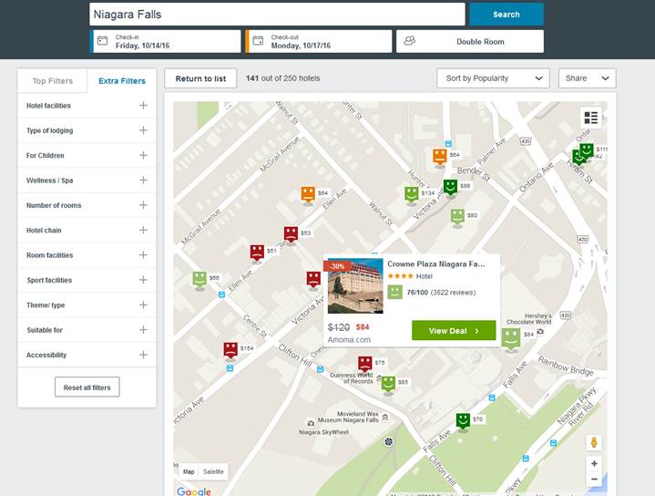Click the orange $64 marker near Bender St
This screenshot has width=655, height=496.
[x=439, y=157]
